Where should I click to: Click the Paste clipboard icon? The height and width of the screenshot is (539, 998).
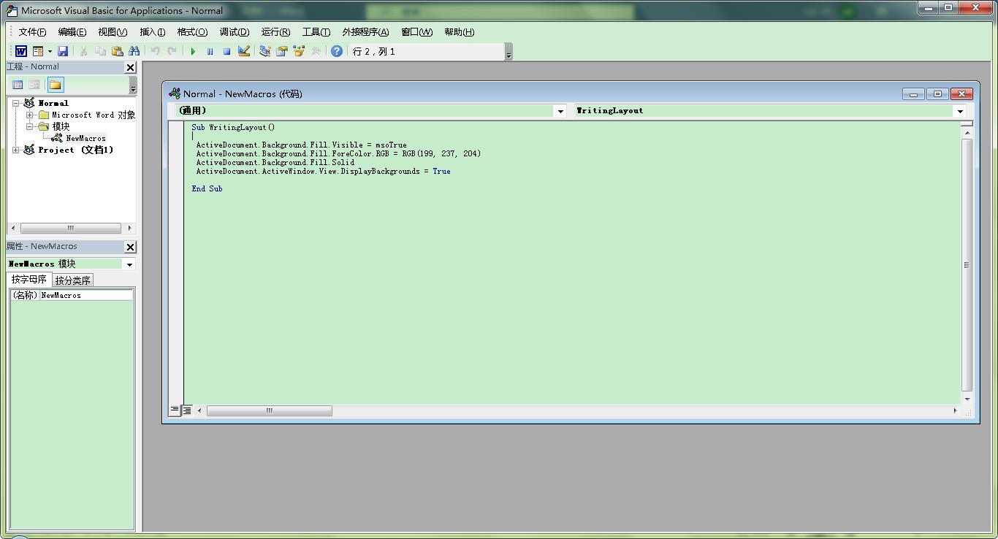pyautogui.click(x=117, y=51)
